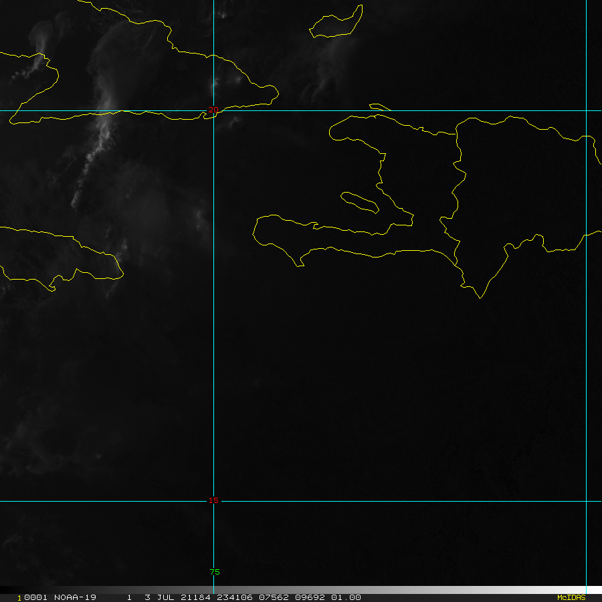Click the red latitude 20 label
Screen dimensions: 602x602
click(213, 110)
